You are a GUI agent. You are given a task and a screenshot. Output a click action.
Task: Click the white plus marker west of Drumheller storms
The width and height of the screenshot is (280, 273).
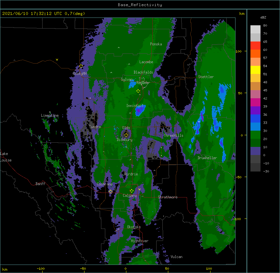(199, 122)
